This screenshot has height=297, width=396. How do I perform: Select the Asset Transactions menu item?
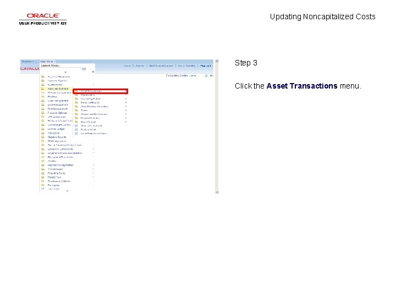pos(101,91)
